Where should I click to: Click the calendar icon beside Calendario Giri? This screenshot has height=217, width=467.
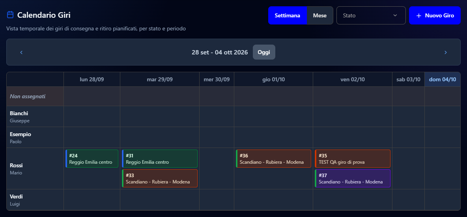point(10,15)
